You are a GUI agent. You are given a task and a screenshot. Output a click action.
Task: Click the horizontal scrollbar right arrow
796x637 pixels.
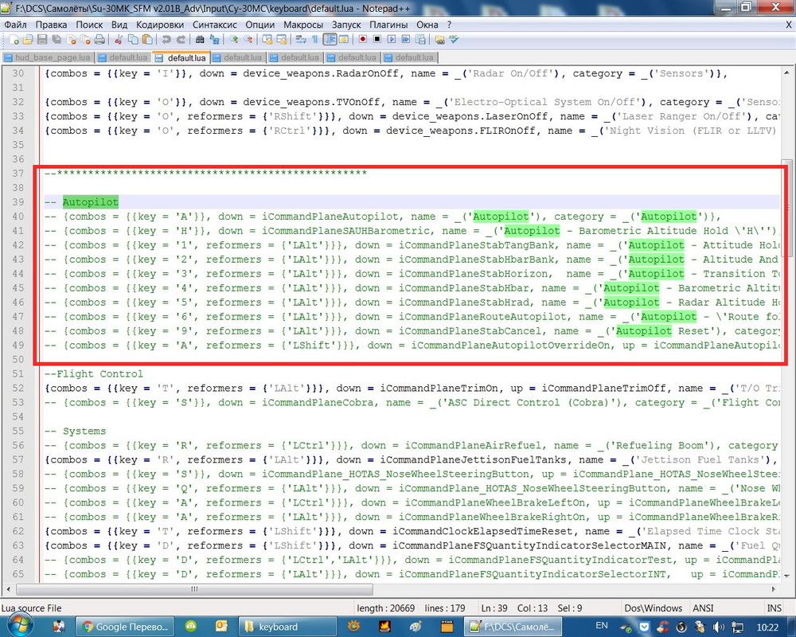(x=774, y=589)
